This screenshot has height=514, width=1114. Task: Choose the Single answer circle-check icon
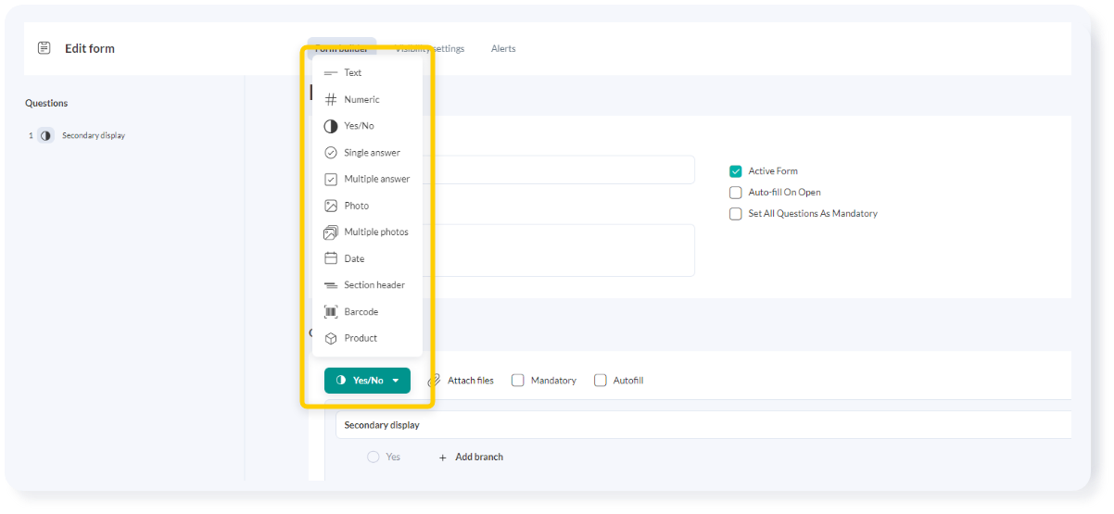pos(330,153)
